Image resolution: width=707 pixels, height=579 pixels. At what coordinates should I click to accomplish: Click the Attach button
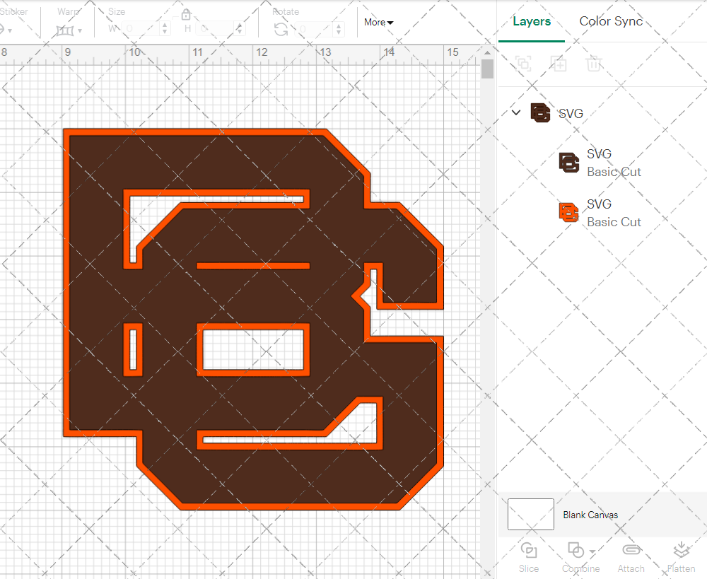pyautogui.click(x=631, y=558)
